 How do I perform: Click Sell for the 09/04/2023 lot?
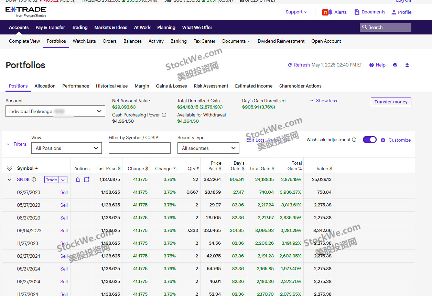[64, 231]
